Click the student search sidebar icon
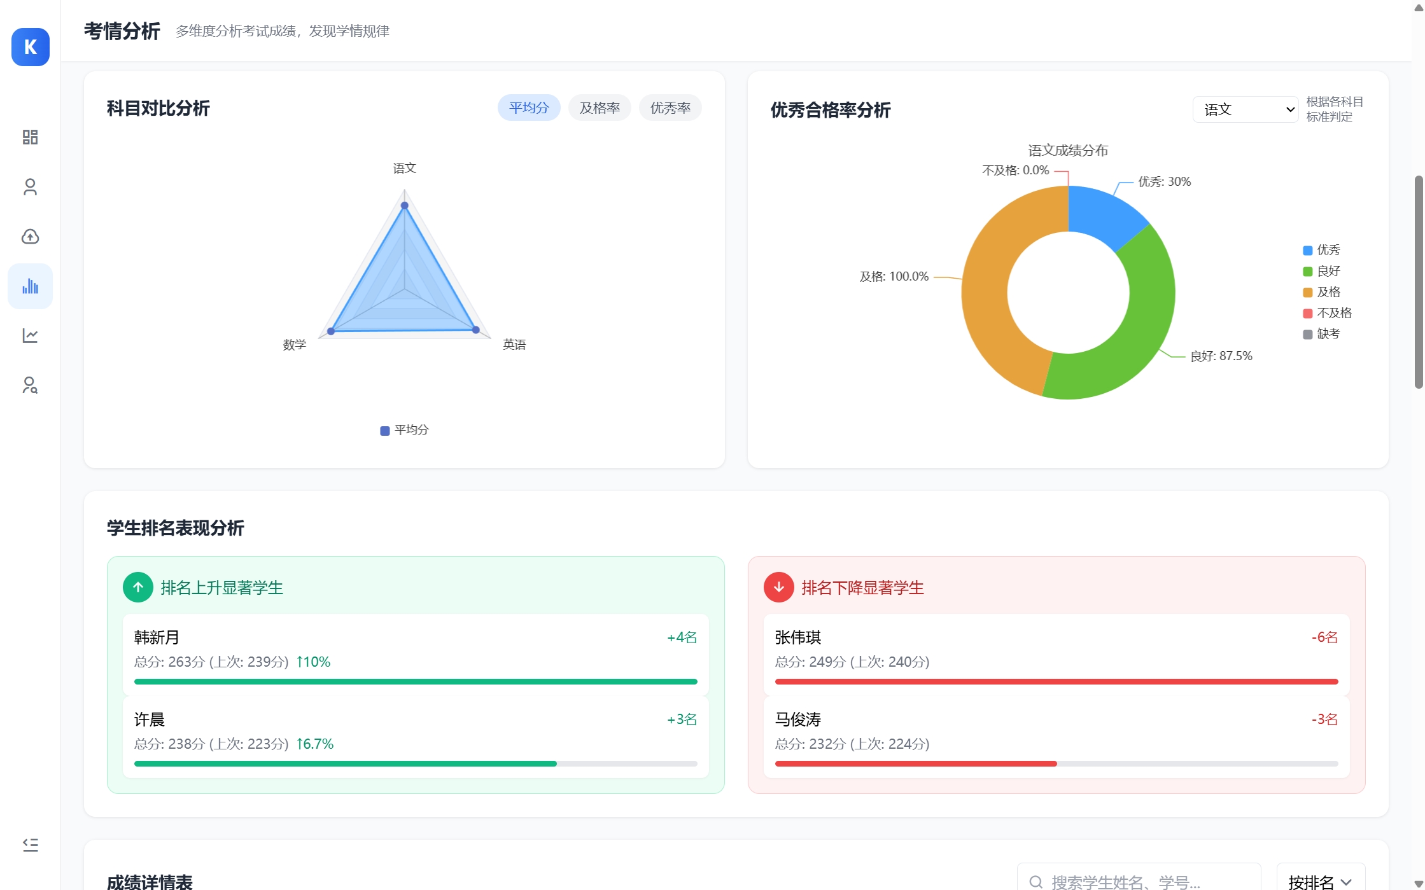The height and width of the screenshot is (890, 1425). coord(30,386)
